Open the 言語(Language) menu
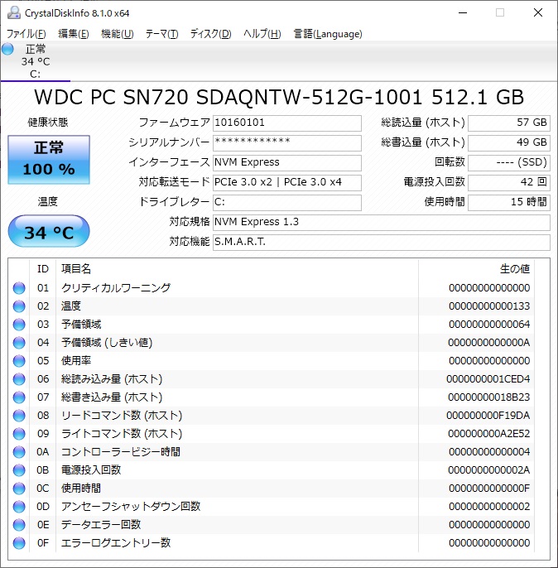Viewport: 558px width, 568px height. (x=328, y=34)
